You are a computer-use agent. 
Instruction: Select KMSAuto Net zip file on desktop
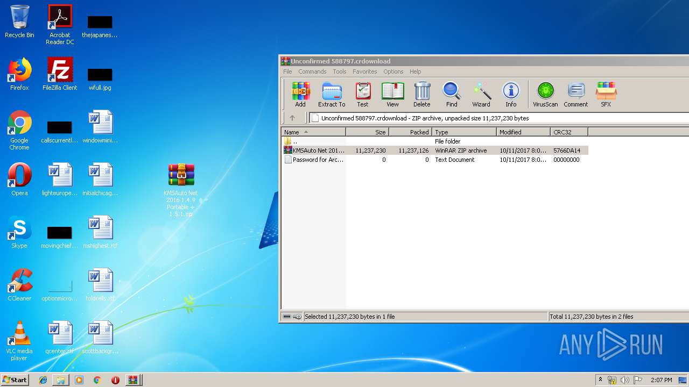click(x=181, y=190)
